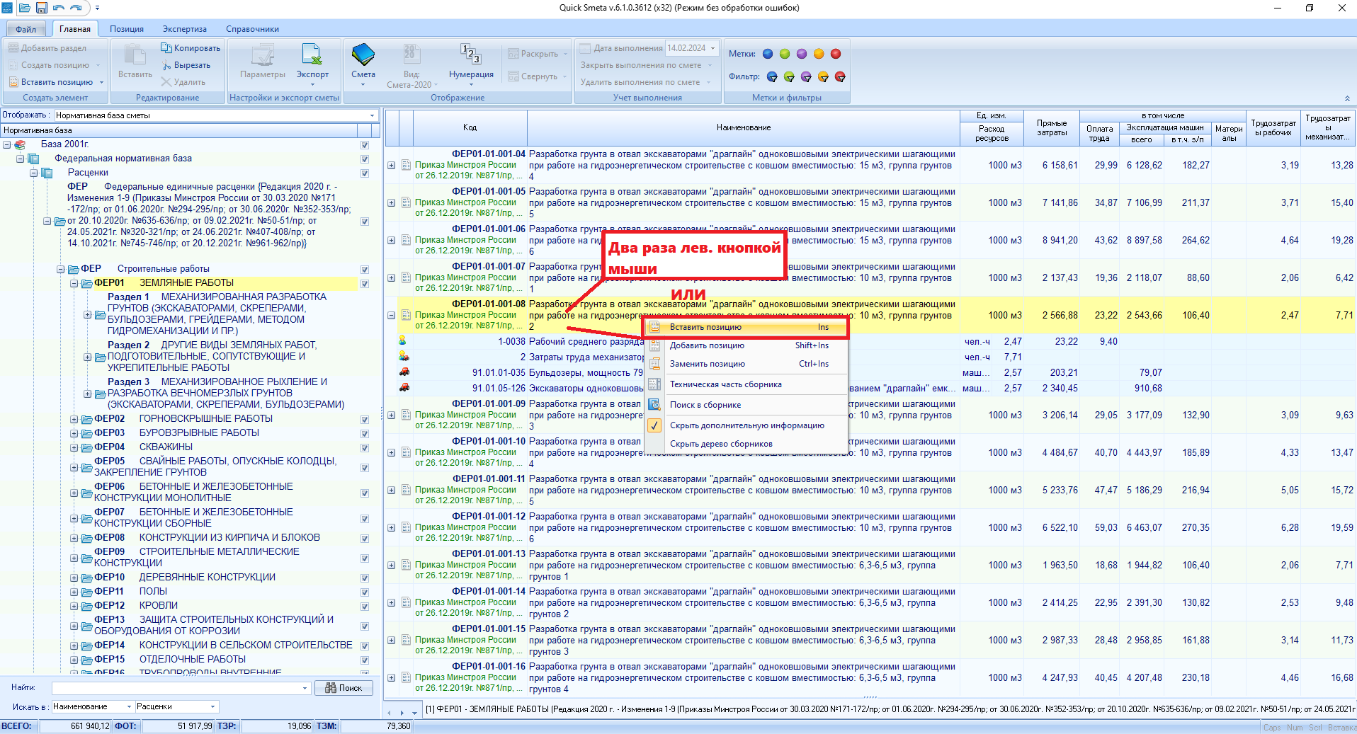The width and height of the screenshot is (1357, 734).
Task: Choose Заменить позицию in context menu
Action: tap(746, 364)
